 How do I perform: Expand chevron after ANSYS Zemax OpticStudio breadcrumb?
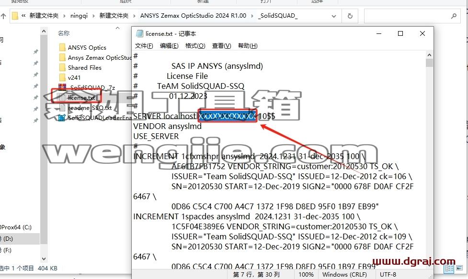252,16
